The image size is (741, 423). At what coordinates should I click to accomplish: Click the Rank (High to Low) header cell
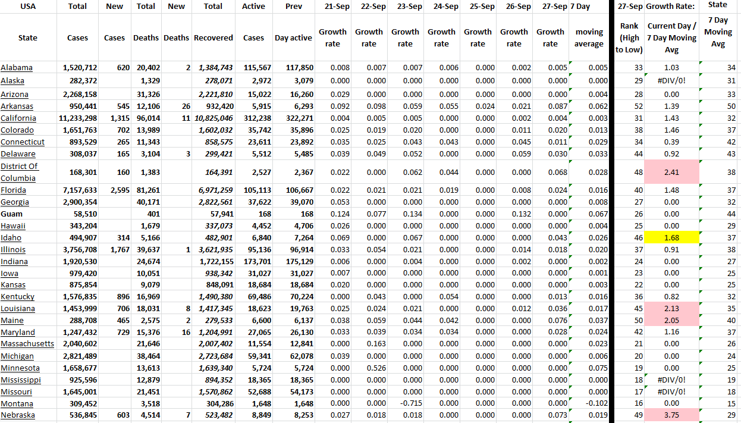point(629,37)
